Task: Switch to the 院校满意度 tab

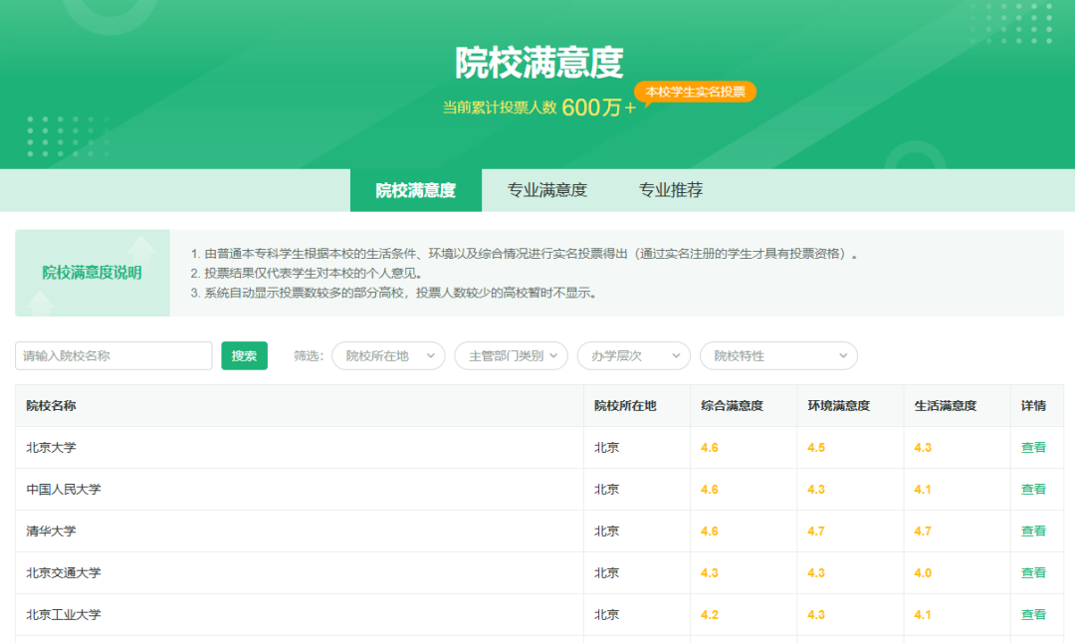Action: pos(415,190)
